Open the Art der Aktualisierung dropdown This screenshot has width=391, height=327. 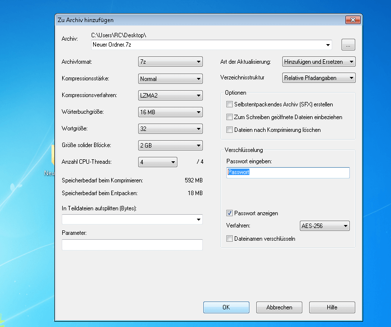point(319,62)
